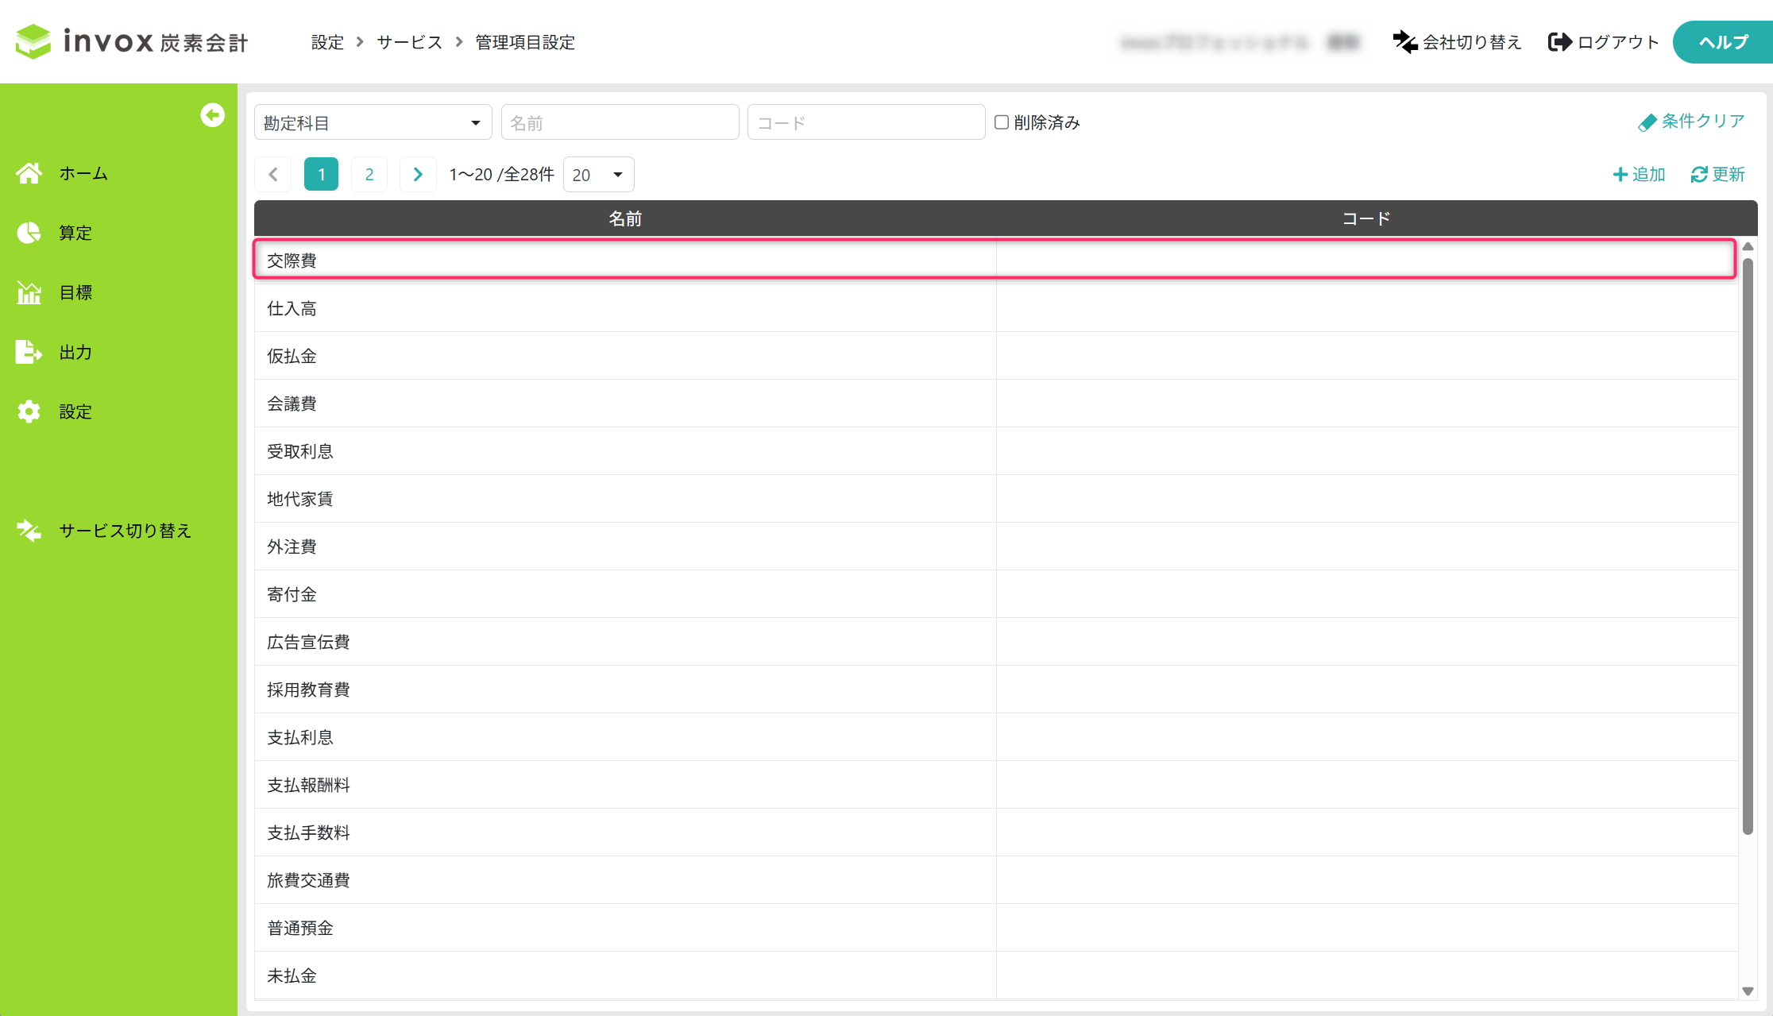This screenshot has height=1016, width=1773.
Task: Focus the 名前 filter input field
Action: pyautogui.click(x=620, y=123)
